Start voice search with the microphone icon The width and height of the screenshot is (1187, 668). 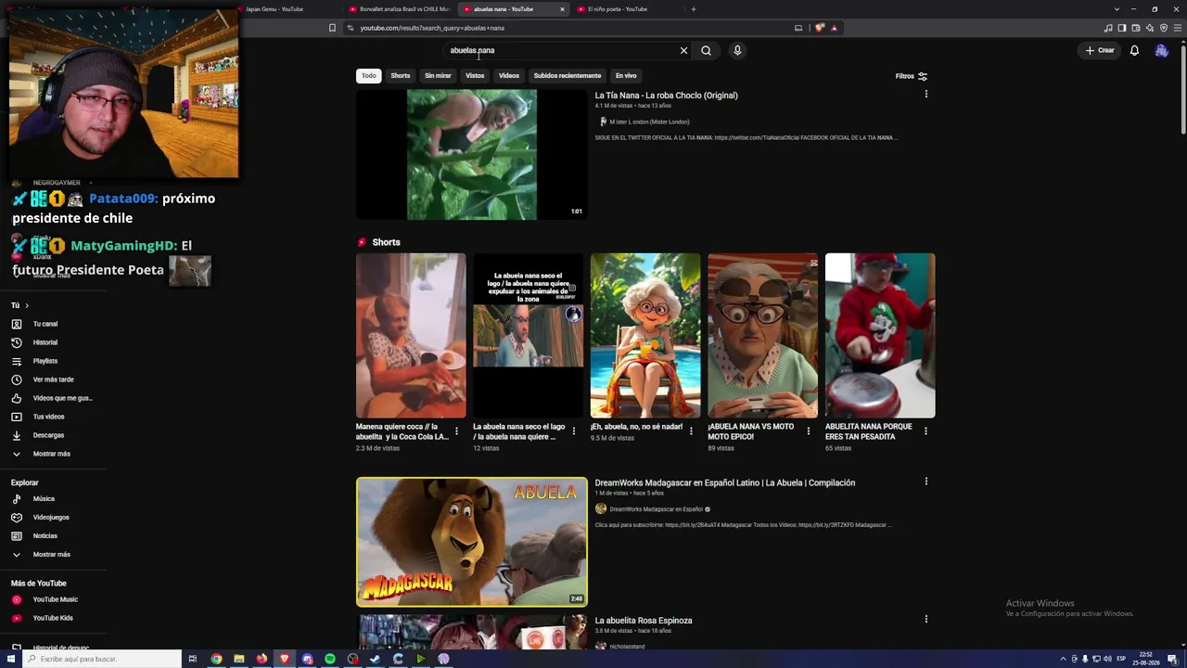[737, 50]
